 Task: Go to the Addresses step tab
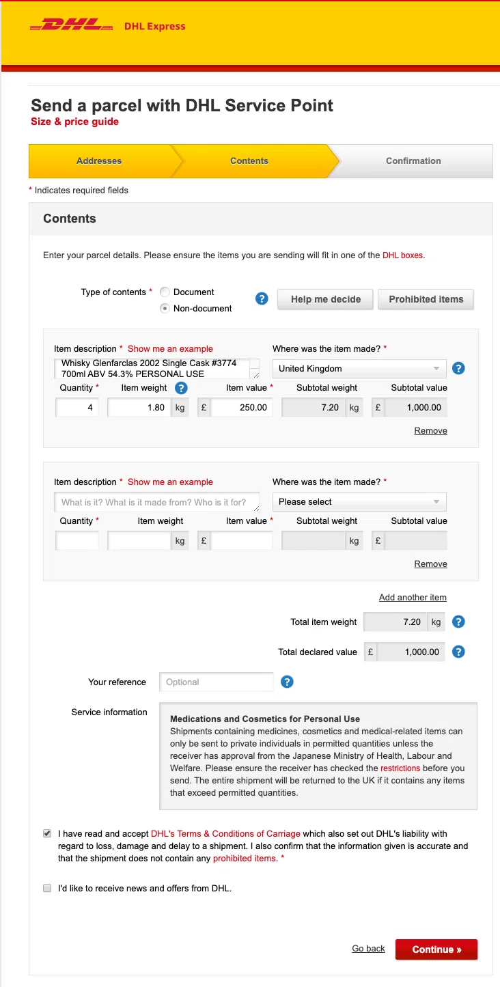(x=100, y=161)
